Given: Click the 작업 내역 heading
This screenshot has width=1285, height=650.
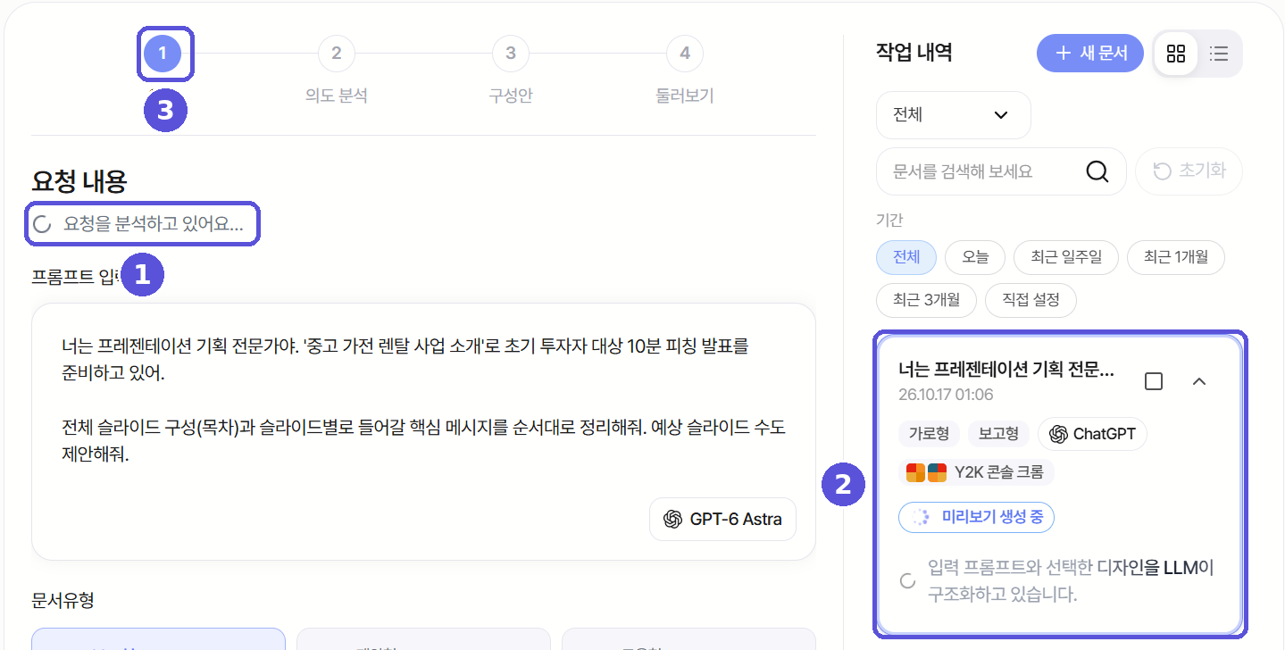Looking at the screenshot, I should coord(914,53).
